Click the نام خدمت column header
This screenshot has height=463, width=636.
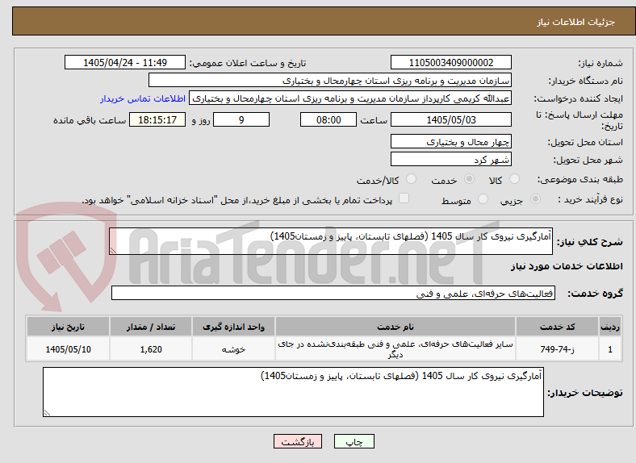click(x=395, y=327)
